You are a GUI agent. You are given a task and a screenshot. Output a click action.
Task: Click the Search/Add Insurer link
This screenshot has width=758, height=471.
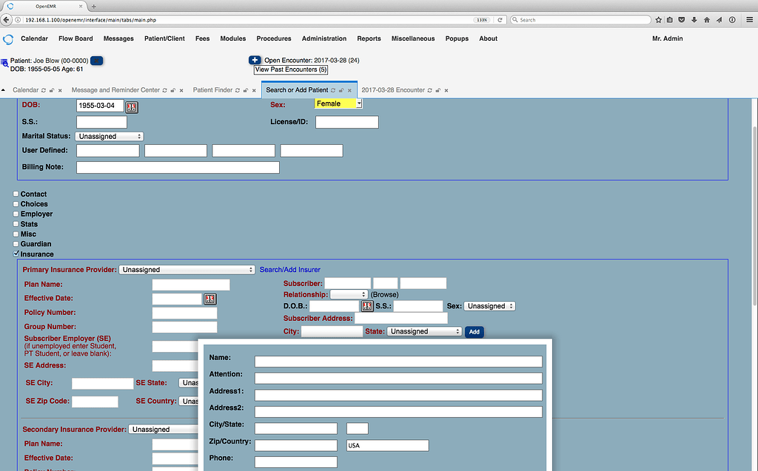click(289, 269)
